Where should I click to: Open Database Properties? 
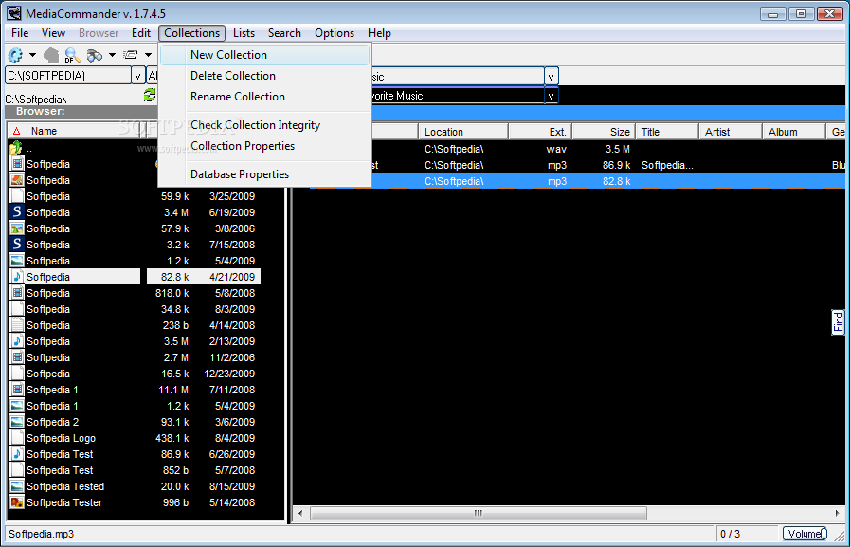click(265, 174)
